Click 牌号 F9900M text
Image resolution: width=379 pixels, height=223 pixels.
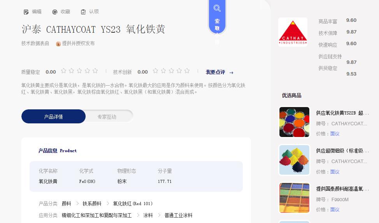(332, 200)
